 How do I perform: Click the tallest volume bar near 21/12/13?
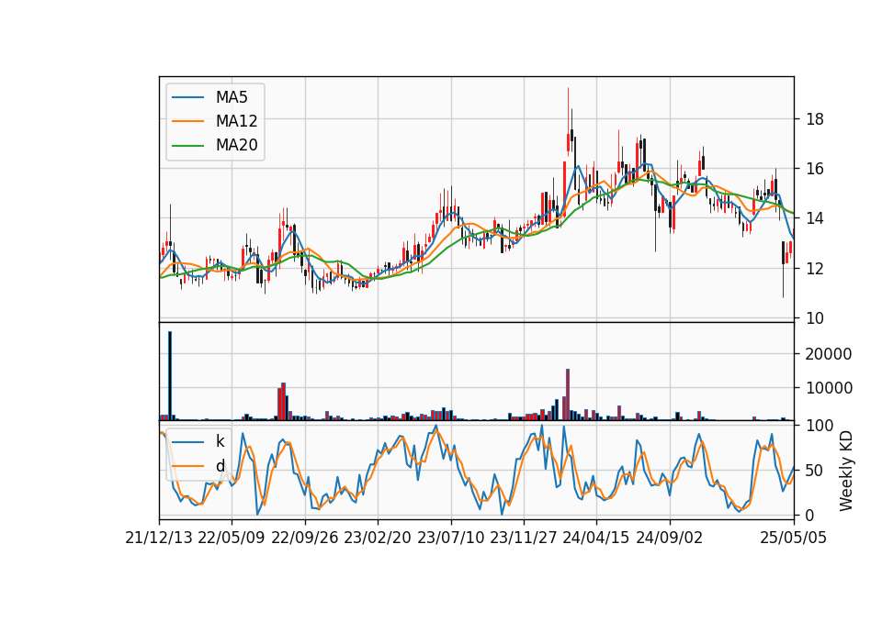click(170, 376)
